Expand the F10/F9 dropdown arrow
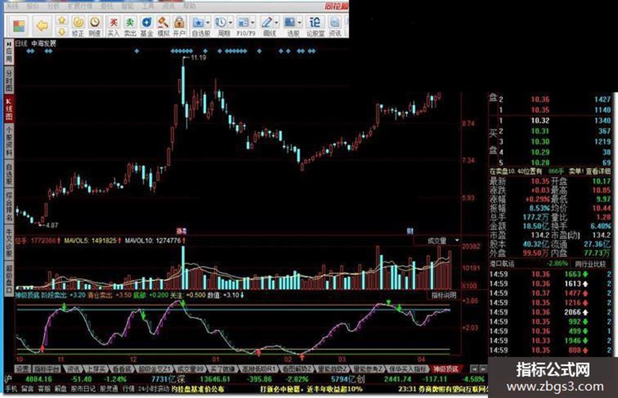618x398 pixels. pos(253,22)
